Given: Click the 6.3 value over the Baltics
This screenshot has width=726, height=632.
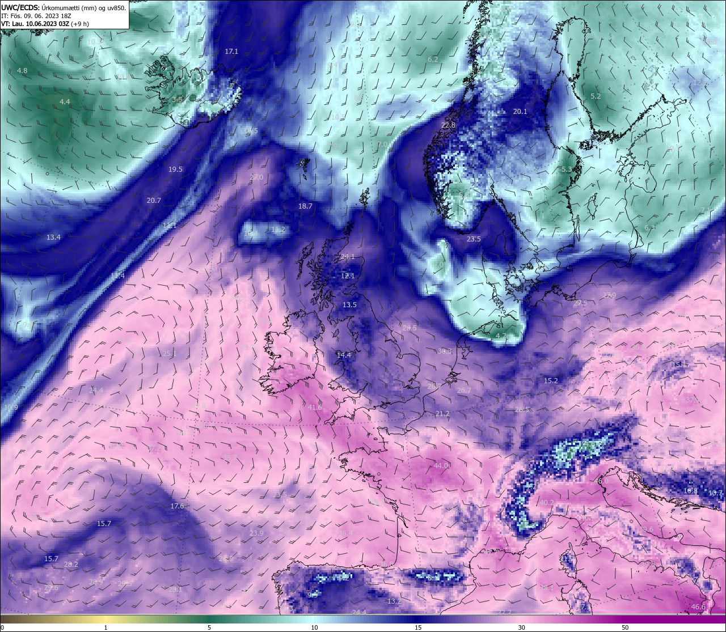Looking at the screenshot, I should [x=649, y=227].
